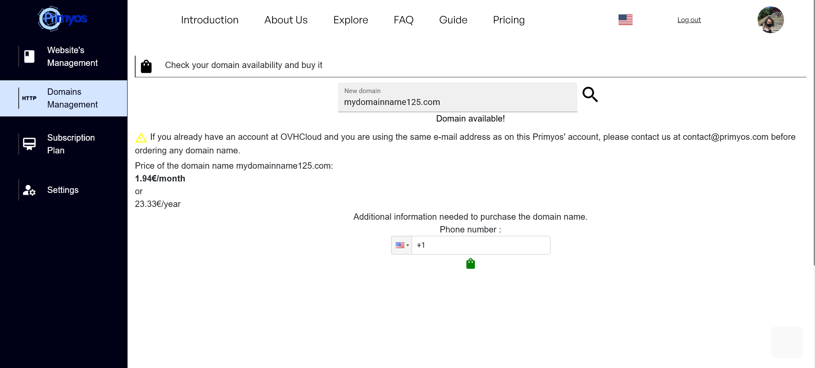Screen dimensions: 815x368
Task: Click the Settings user-gear icon
Action: pyautogui.click(x=29, y=190)
